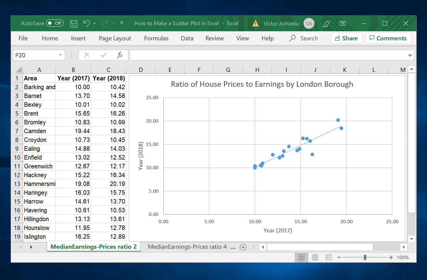Click the Search icon in the ribbon

pyautogui.click(x=292, y=38)
